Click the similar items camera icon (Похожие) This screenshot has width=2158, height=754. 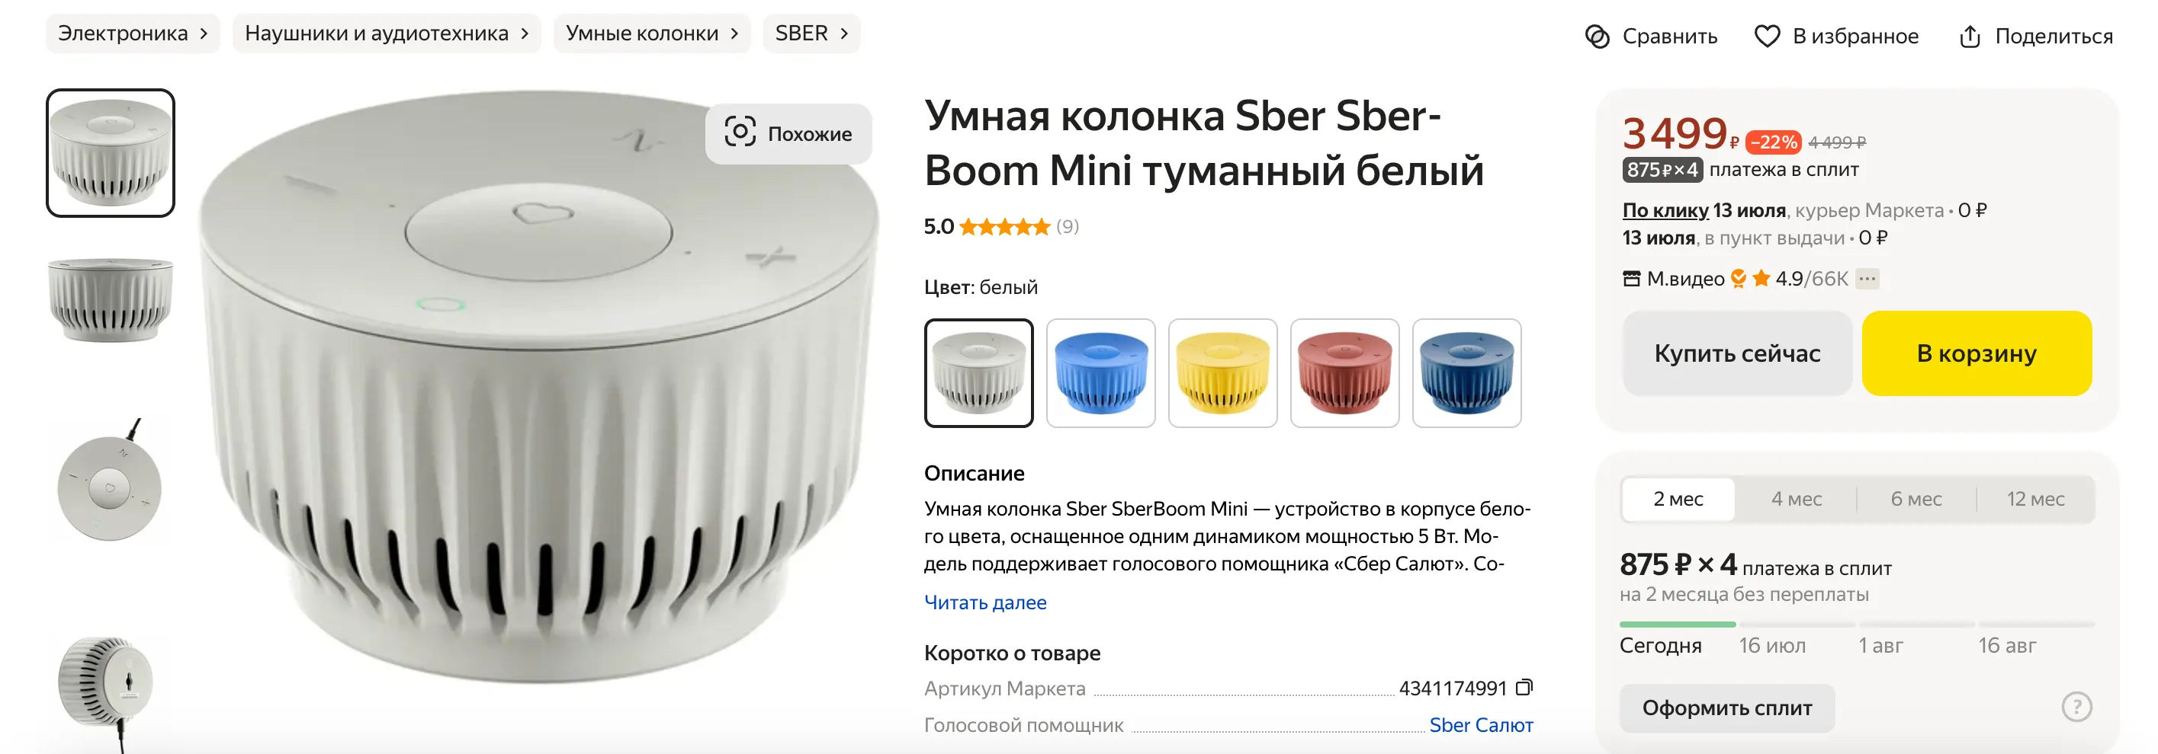click(x=740, y=133)
